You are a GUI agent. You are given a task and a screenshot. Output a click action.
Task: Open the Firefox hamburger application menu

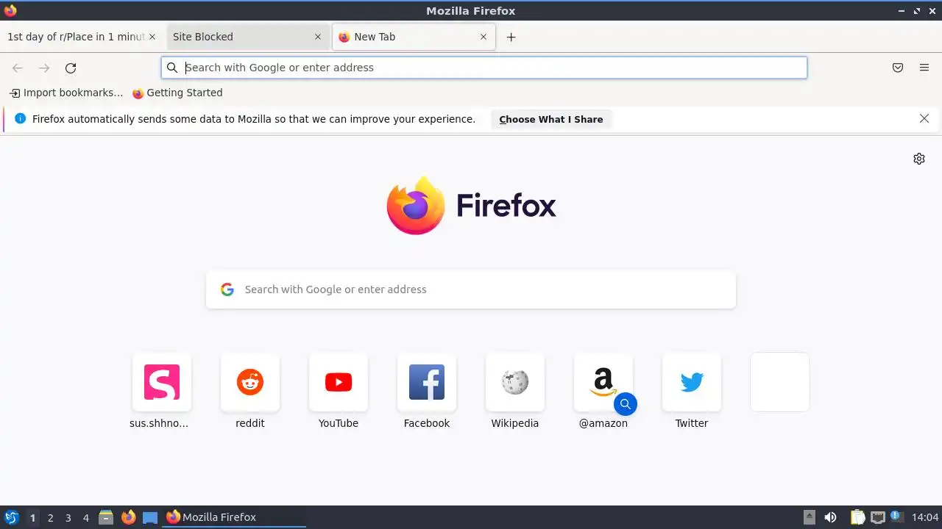click(924, 68)
